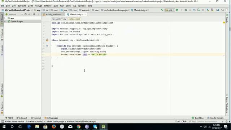This screenshot has height=130, width=231.
Task: Attach debugger to Android process icon
Action: coord(199,10)
